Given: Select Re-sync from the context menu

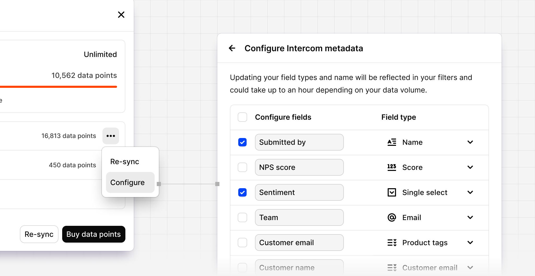Looking at the screenshot, I should tap(125, 161).
